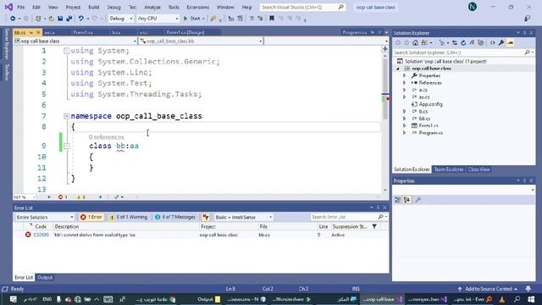Click the Solution Explorer View Code icon
542x305 pixels.
tap(493, 42)
